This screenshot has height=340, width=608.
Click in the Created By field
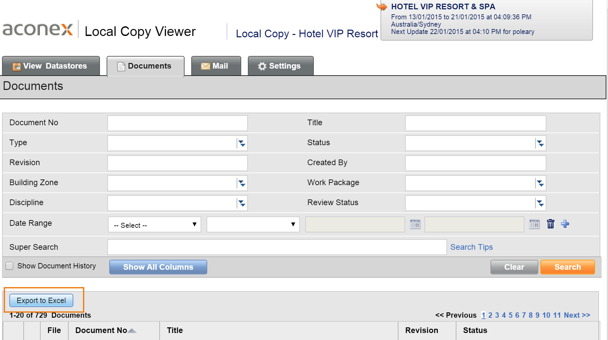475,163
